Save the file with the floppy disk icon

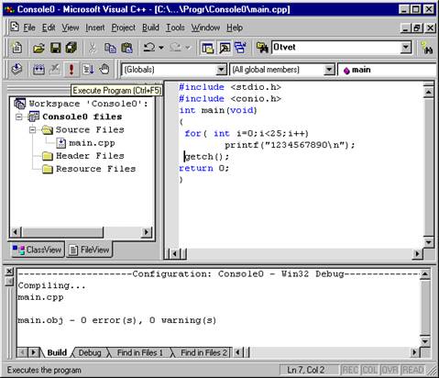point(55,48)
